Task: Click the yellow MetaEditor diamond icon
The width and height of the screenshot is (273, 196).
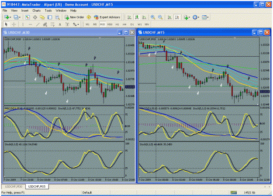Action: [x=89, y=17]
